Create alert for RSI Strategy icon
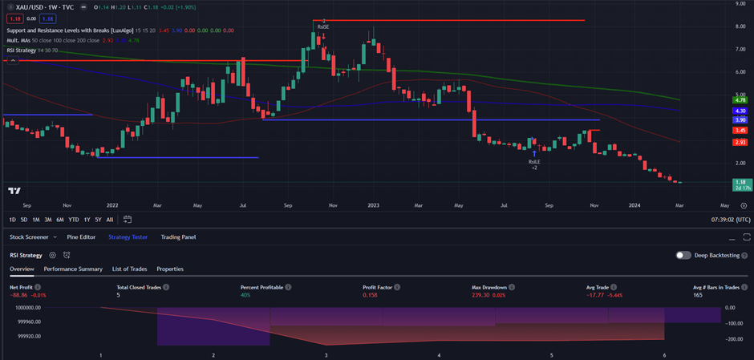The image size is (754, 360). click(x=67, y=255)
